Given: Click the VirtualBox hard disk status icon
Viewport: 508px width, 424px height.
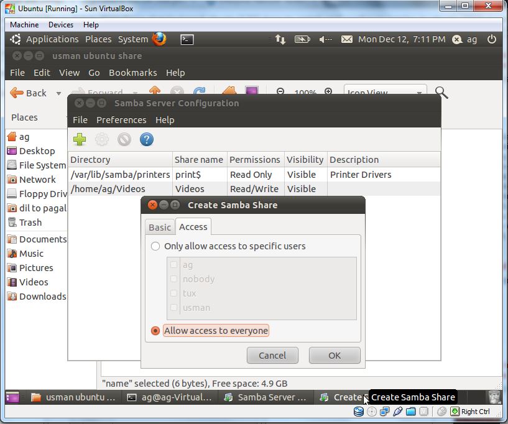Looking at the screenshot, I should click(358, 412).
